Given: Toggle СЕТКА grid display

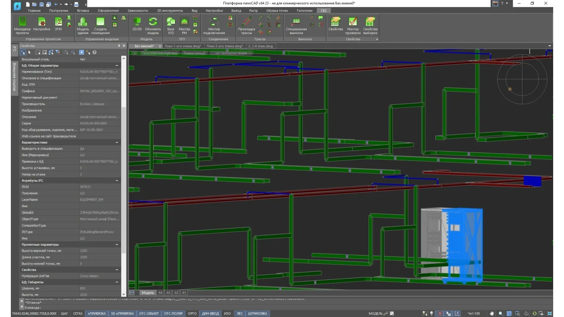Looking at the screenshot, I should tap(78, 313).
